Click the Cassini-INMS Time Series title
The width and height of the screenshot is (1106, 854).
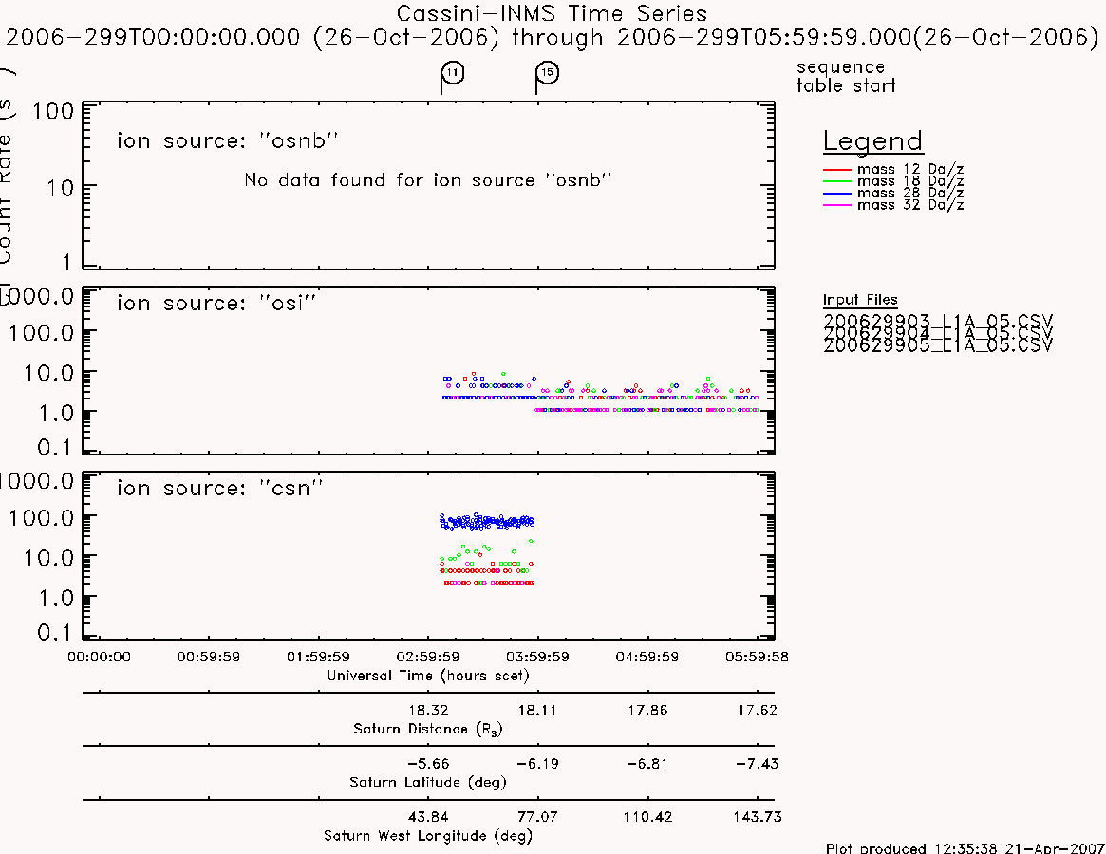click(552, 13)
